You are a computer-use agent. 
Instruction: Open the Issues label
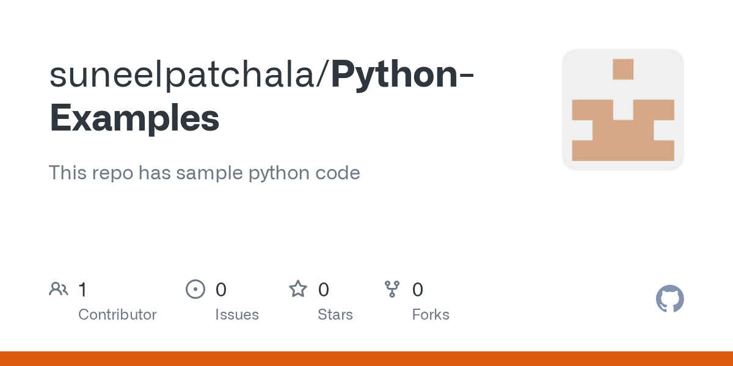coord(236,315)
